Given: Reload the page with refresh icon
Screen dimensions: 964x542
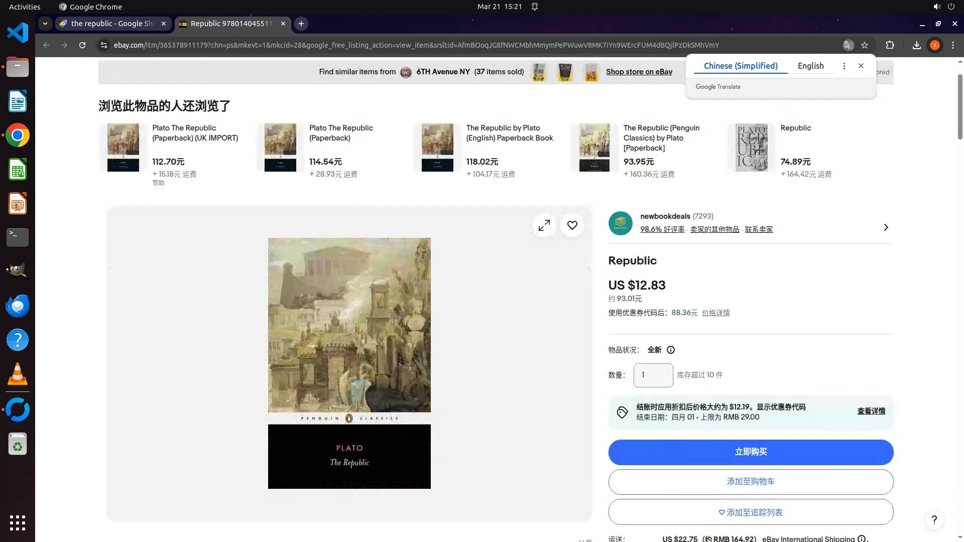Looking at the screenshot, I should [x=82, y=45].
